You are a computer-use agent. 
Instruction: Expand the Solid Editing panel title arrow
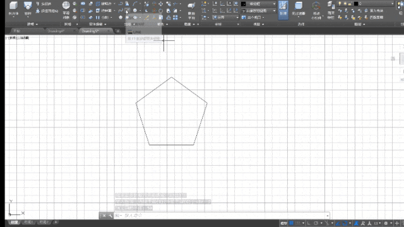coord(105,24)
